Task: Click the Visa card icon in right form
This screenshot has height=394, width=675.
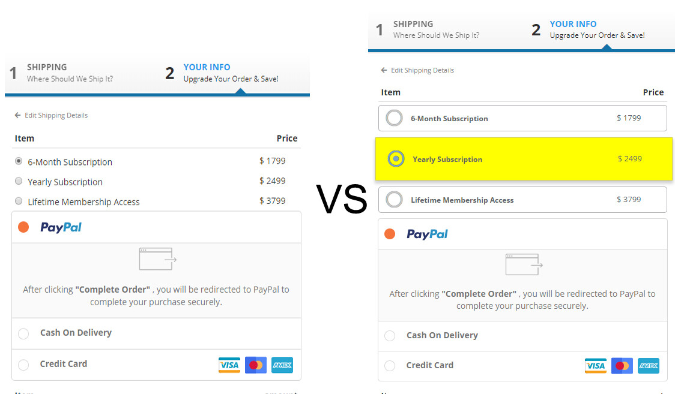Action: tap(596, 366)
